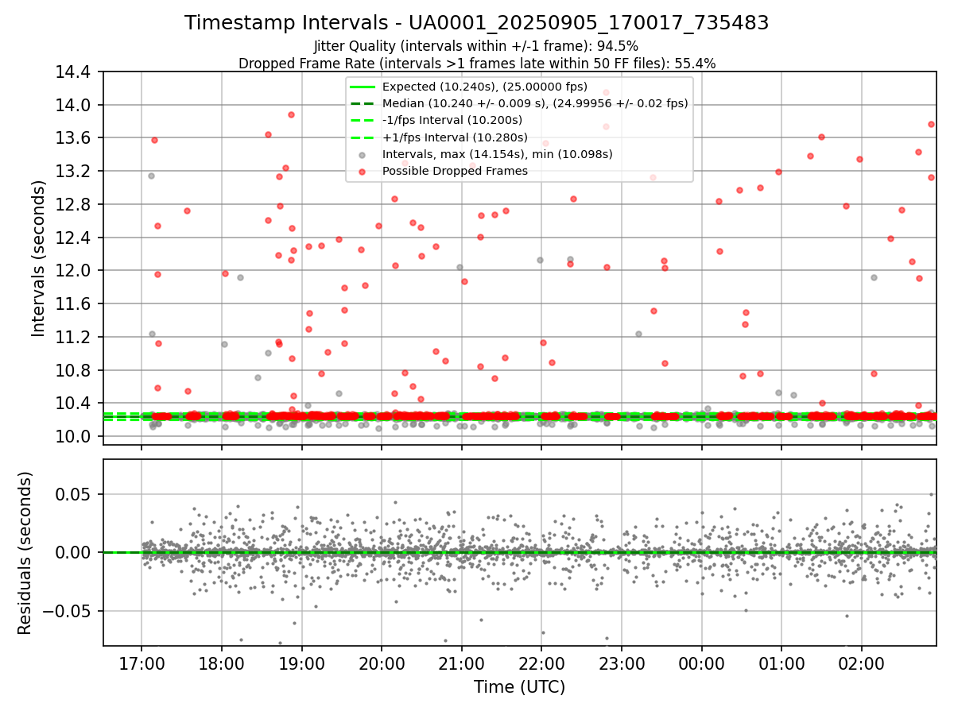Click the 14.0 y-axis tick label
954x715 pixels.
[x=74, y=105]
